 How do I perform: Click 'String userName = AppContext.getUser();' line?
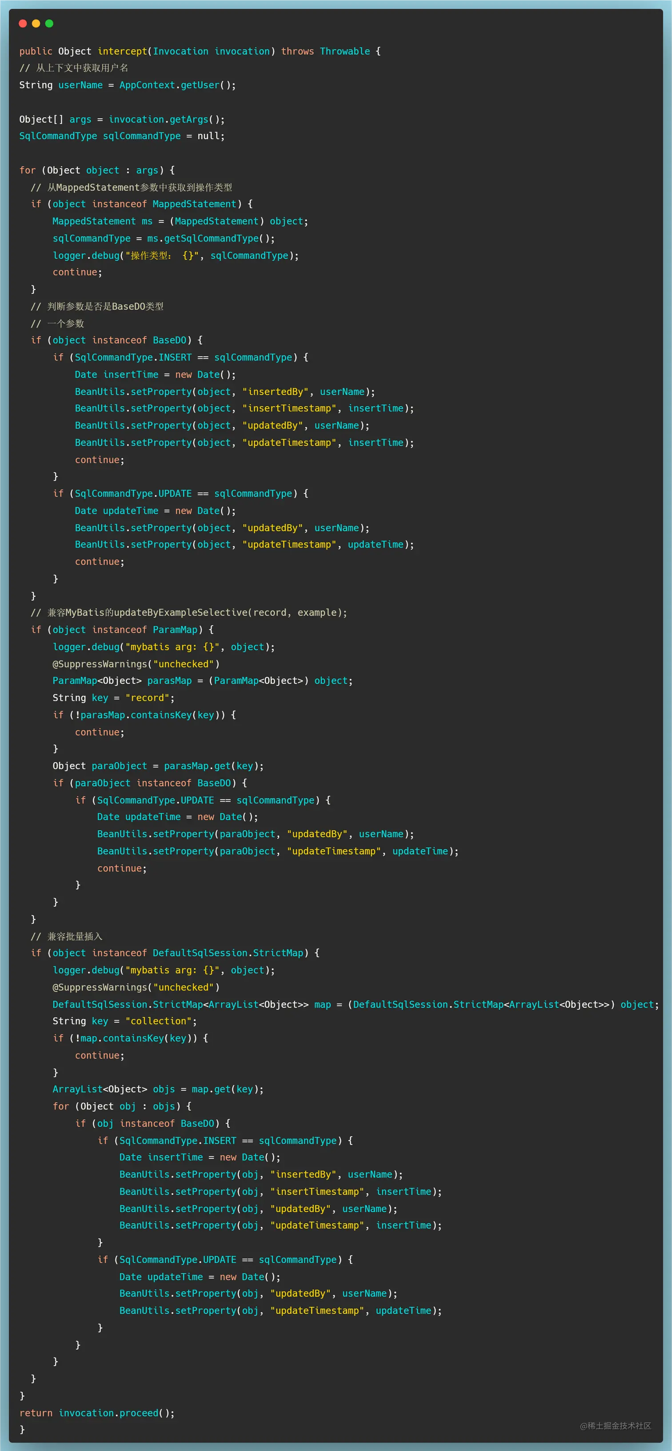(128, 85)
